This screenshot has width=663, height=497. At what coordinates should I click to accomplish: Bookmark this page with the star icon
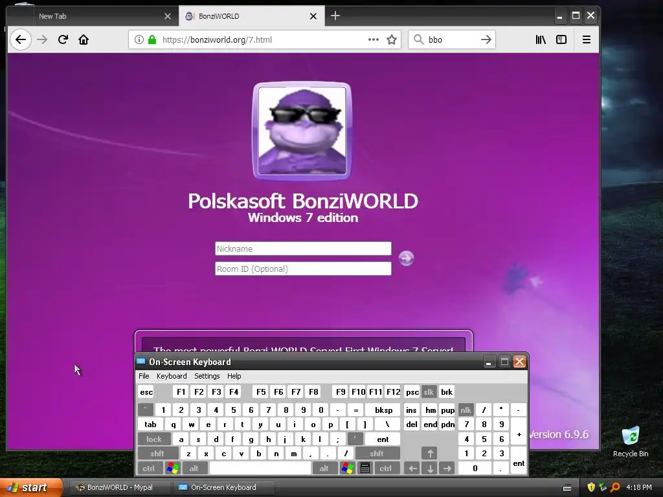392,39
